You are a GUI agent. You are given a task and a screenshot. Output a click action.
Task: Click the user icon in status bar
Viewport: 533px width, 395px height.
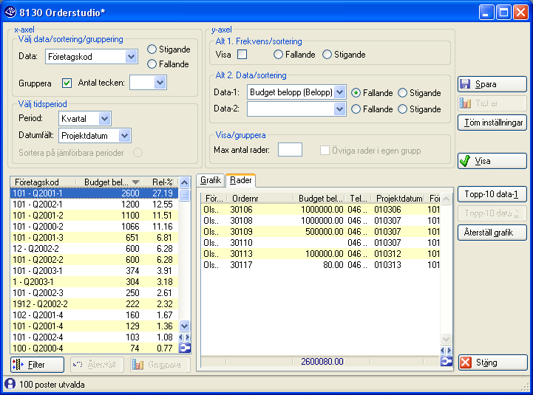coord(10,384)
